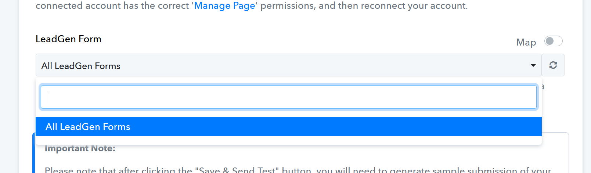Image resolution: width=591 pixels, height=173 pixels.
Task: Click the selected value text in combo box
Action: [x=81, y=66]
